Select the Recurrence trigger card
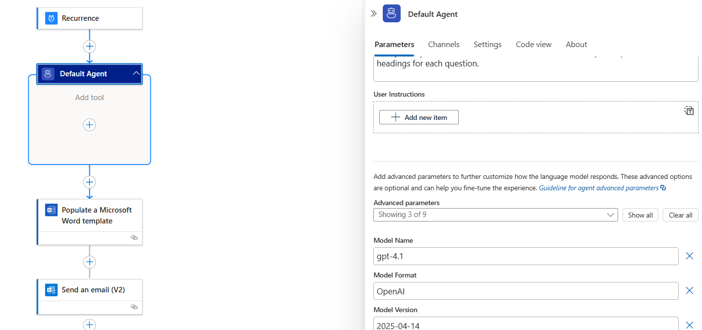This screenshot has height=330, width=702. (x=89, y=18)
